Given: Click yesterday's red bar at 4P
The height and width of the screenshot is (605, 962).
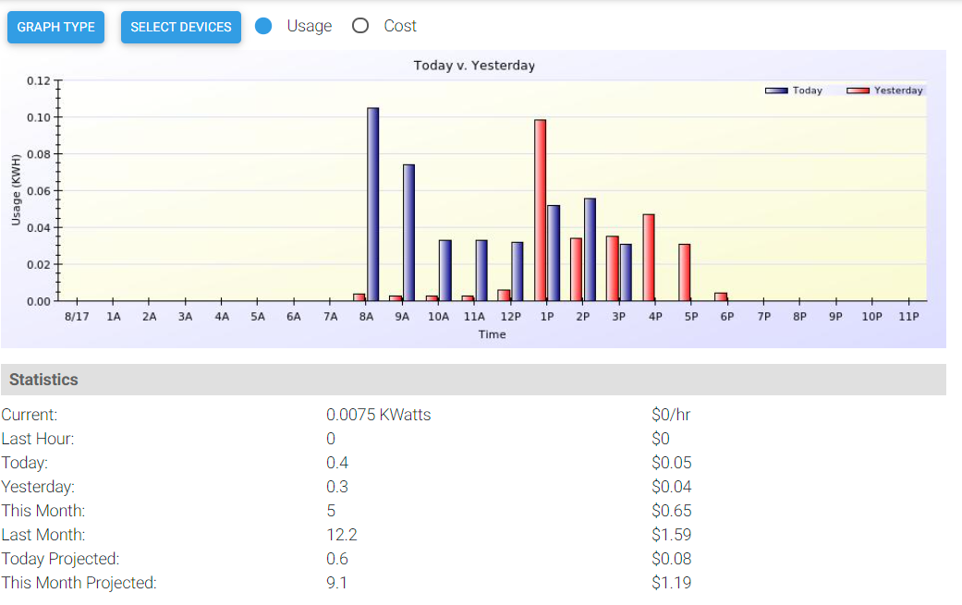Looking at the screenshot, I should 649,257.
